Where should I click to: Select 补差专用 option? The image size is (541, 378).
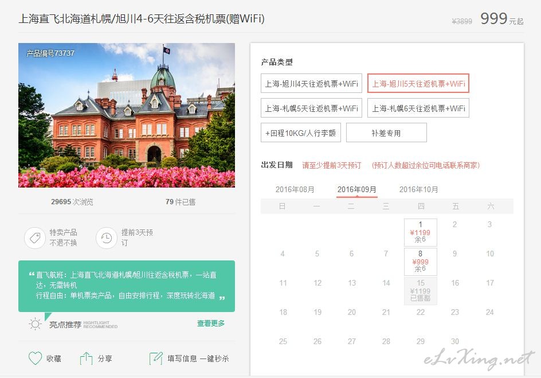coord(386,133)
